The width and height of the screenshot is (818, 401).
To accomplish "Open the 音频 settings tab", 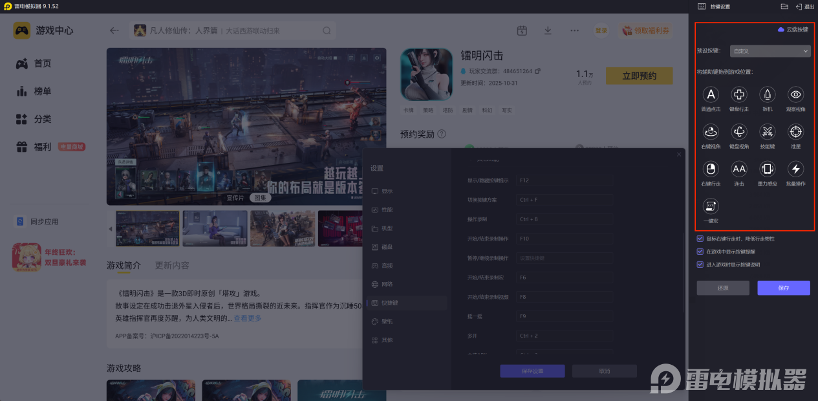I will pyautogui.click(x=407, y=266).
